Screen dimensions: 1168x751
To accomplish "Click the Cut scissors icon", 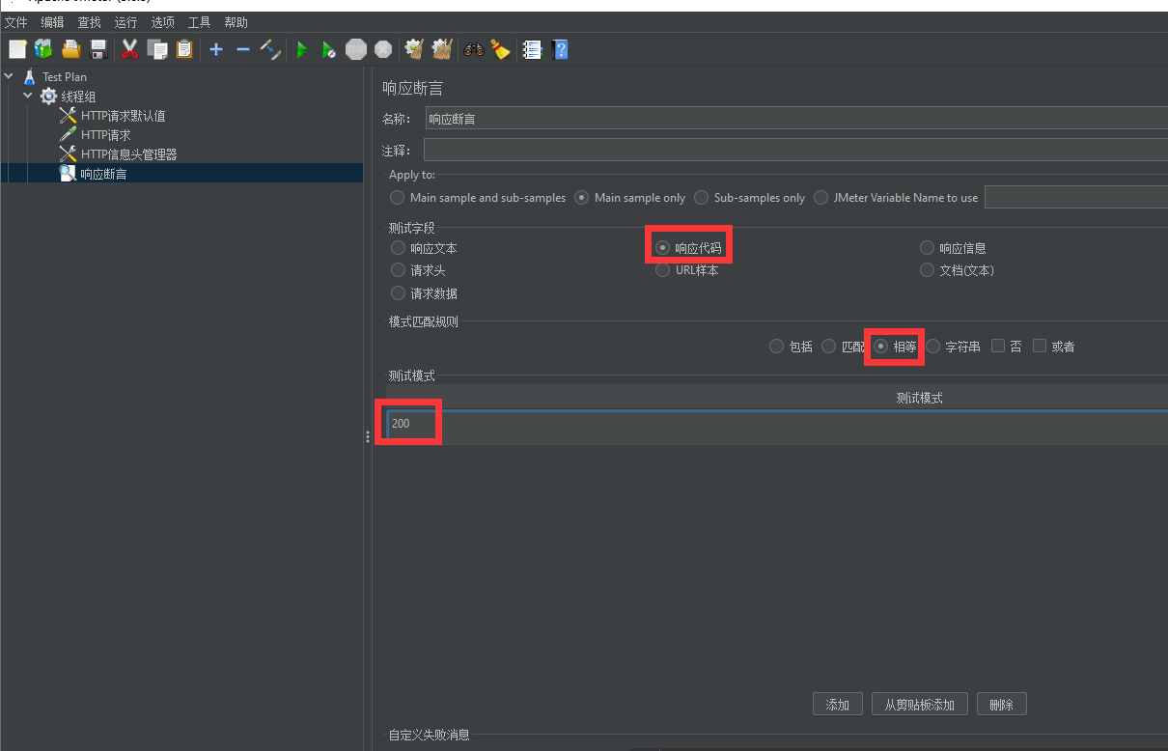I will click(129, 49).
